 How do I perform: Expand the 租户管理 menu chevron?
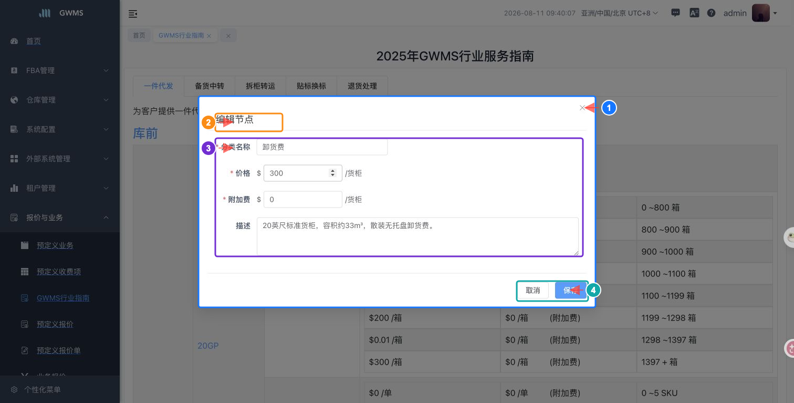pos(106,188)
